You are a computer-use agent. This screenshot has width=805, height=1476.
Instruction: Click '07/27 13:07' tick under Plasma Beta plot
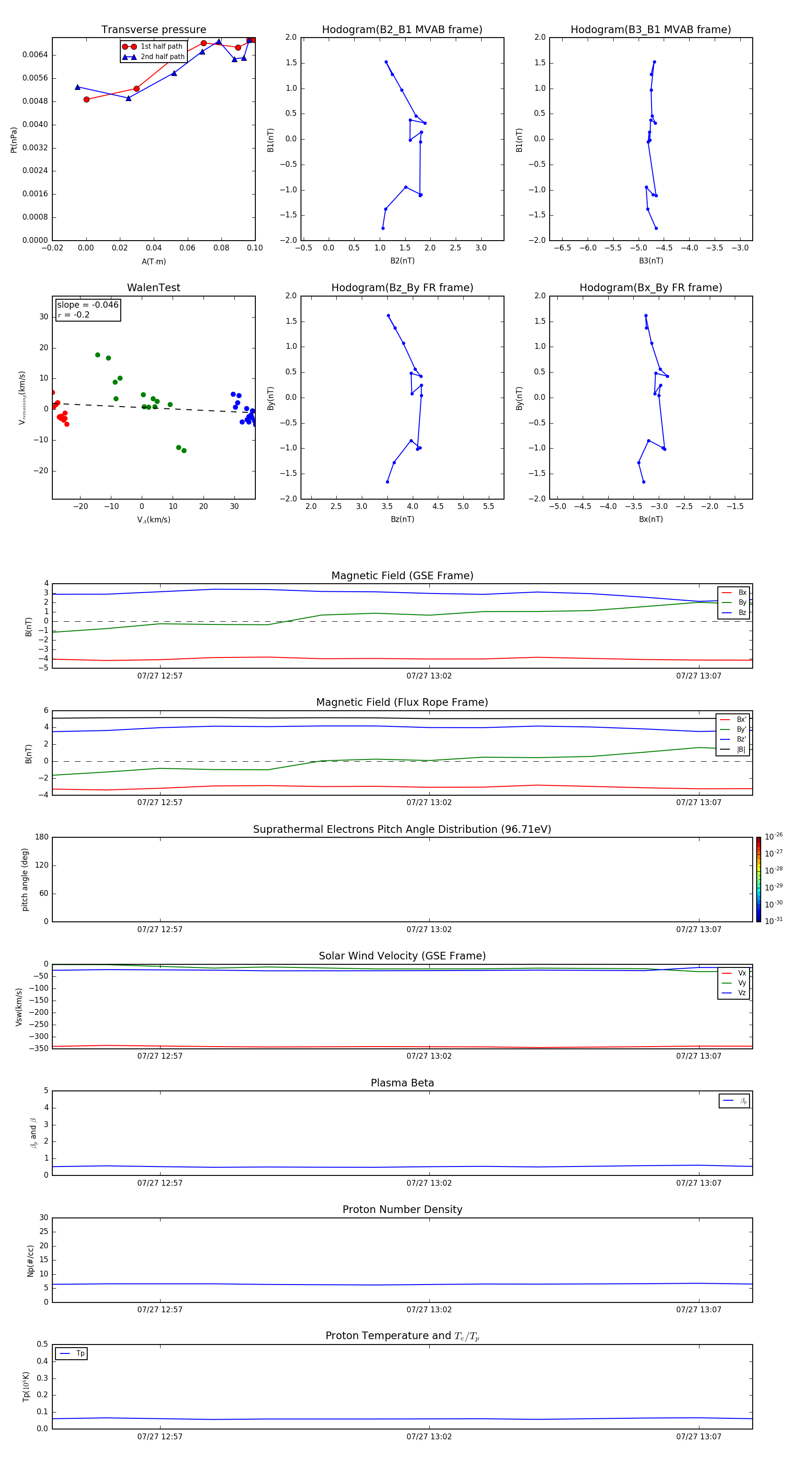(699, 1183)
